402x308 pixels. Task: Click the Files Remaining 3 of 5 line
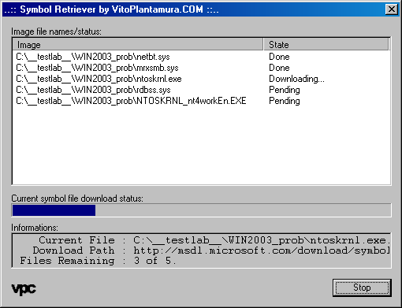(x=98, y=261)
